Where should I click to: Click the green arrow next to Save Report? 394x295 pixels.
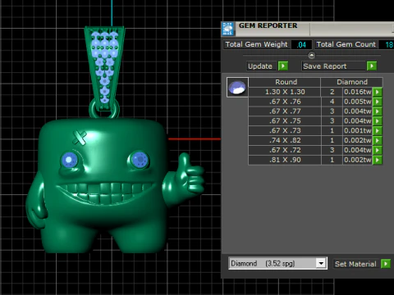[x=372, y=66]
